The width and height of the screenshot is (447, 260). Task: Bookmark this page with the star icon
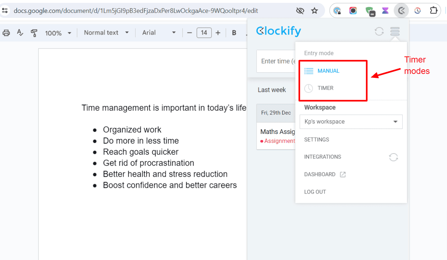pos(314,11)
